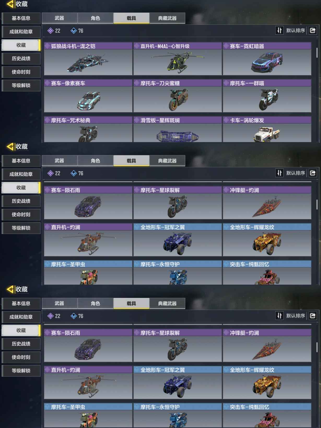Viewport: 321px width, 428px height.
Task: Click the share icon in the topmost toolbar
Action: 313,31
